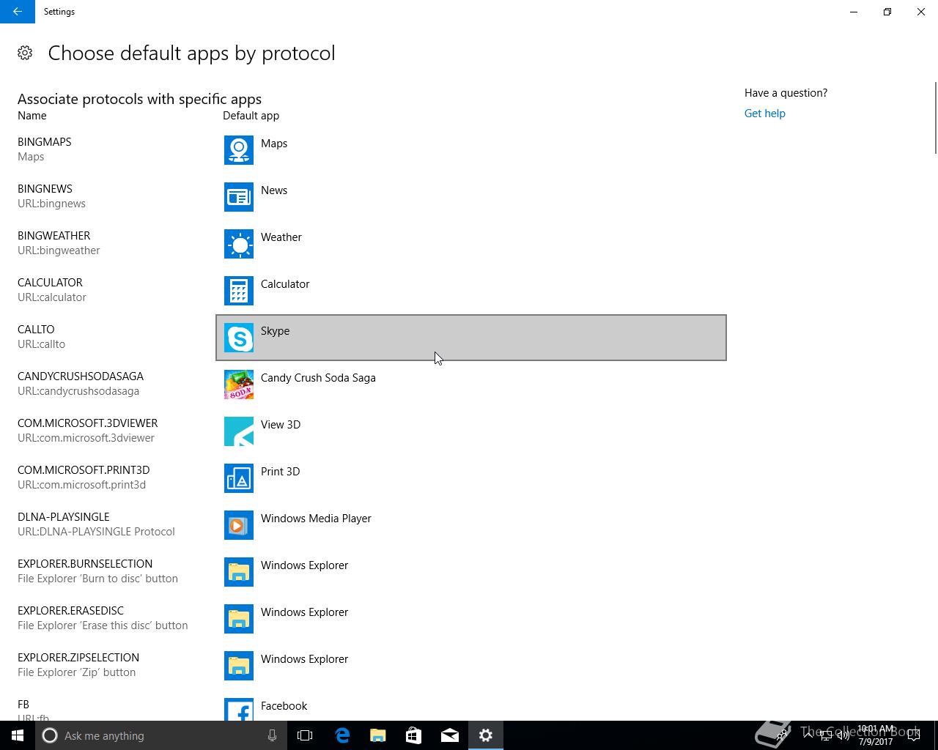Click the CALCULATOR protocol name
The image size is (938, 750).
pyautogui.click(x=50, y=283)
